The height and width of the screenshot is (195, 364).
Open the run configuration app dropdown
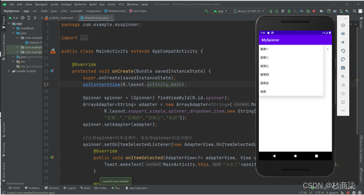tap(220, 11)
